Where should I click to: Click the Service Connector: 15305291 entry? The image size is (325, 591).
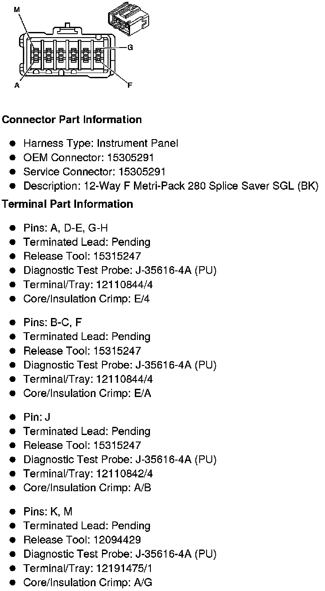(x=94, y=172)
